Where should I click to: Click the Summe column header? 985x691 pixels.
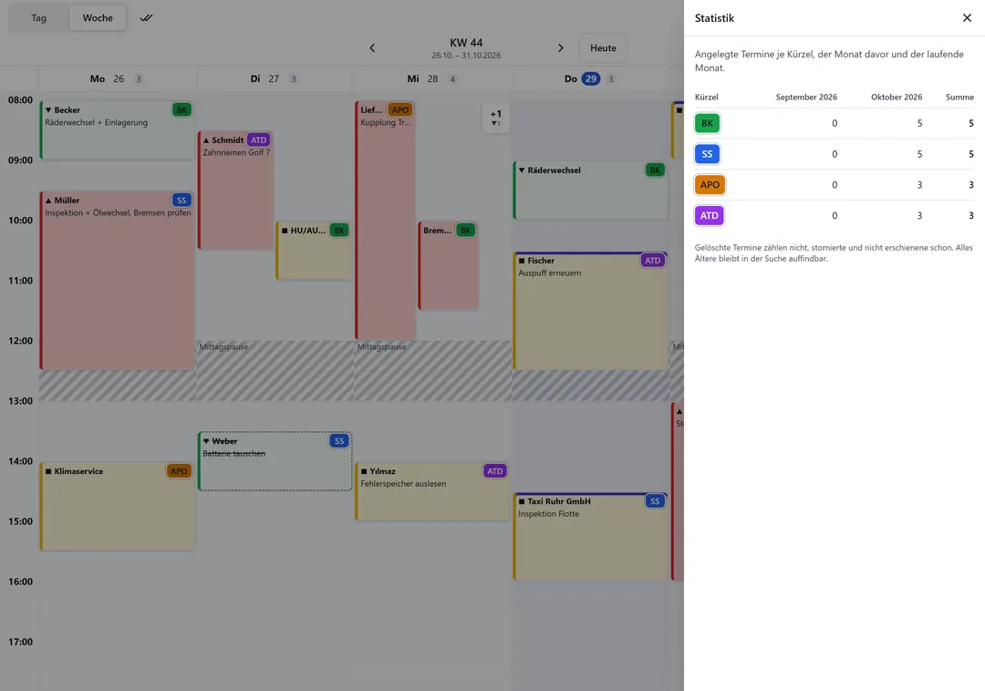click(x=959, y=98)
